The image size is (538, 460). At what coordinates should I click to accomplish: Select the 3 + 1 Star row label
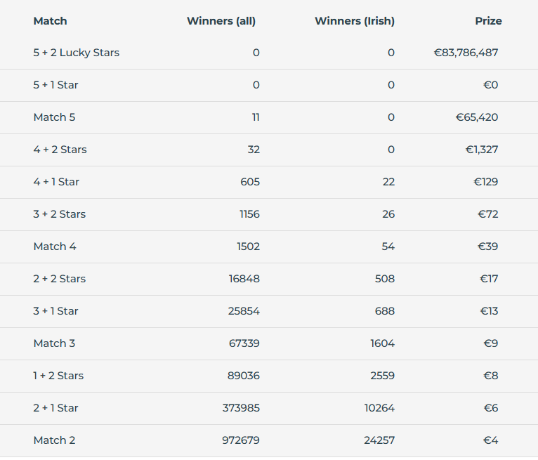point(55,311)
